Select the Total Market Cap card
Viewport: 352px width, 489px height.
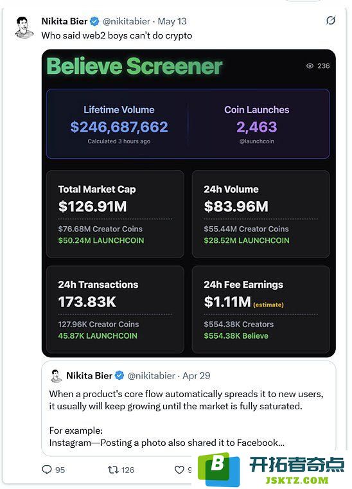tap(115, 214)
